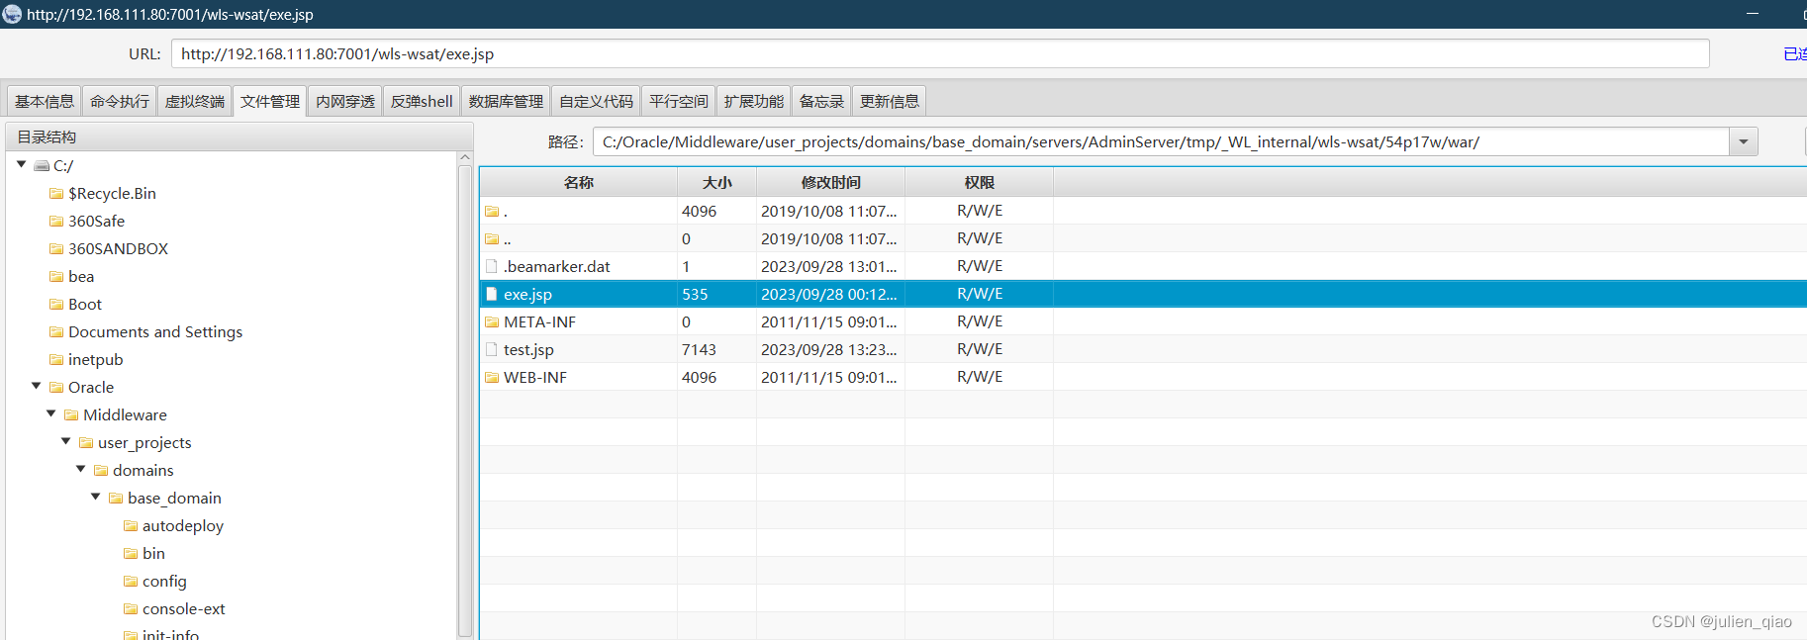Collapse the C:/ drive tree node
Screen dimensions: 1807x640
click(x=22, y=165)
